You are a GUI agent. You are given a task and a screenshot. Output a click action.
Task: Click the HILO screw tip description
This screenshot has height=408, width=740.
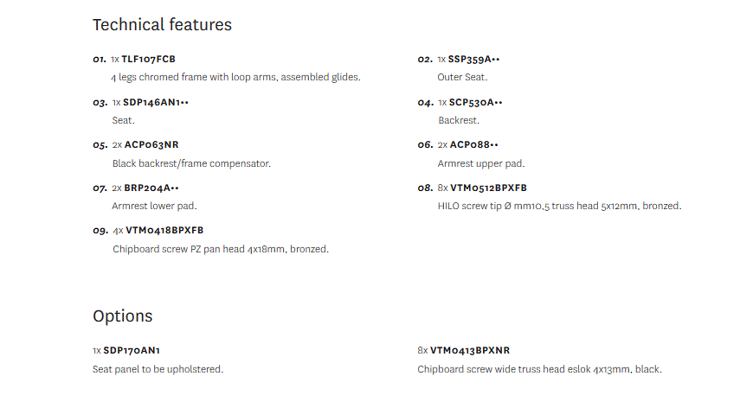(559, 207)
